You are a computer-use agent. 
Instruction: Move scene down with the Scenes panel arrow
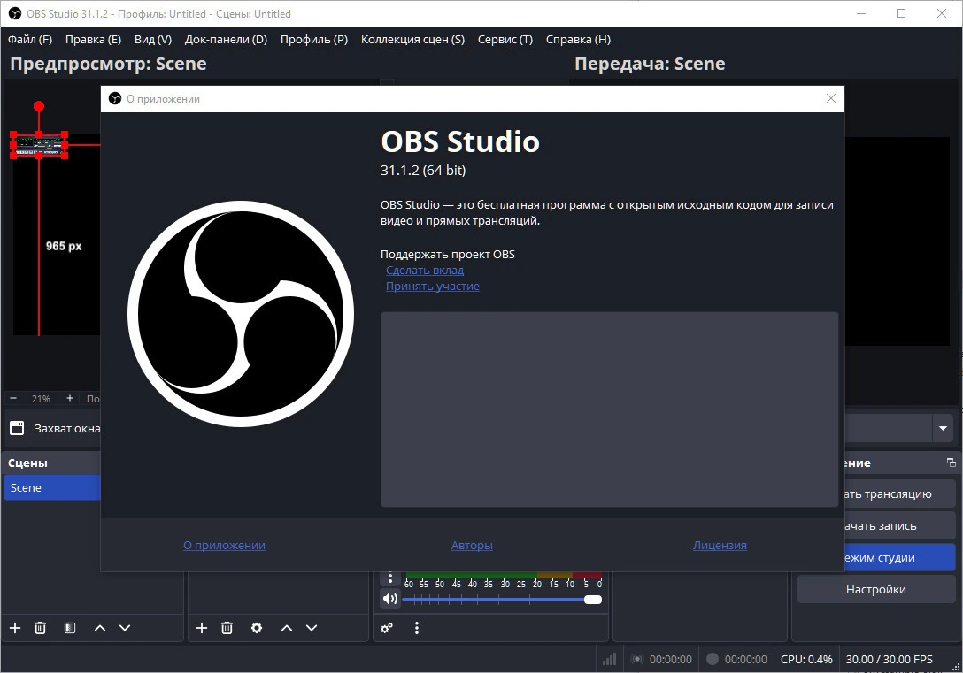[125, 628]
